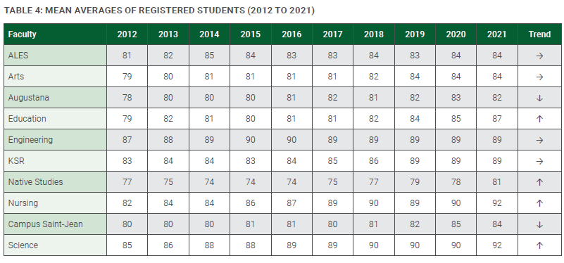Click the ALES row trend arrow
This screenshot has height=263, width=564.
click(539, 56)
